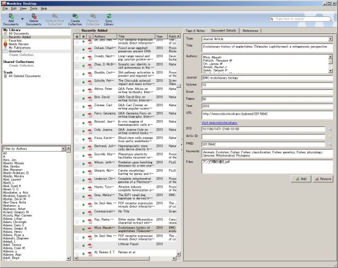Sort by read status column header
This screenshot has width=338, height=268.
point(83,36)
